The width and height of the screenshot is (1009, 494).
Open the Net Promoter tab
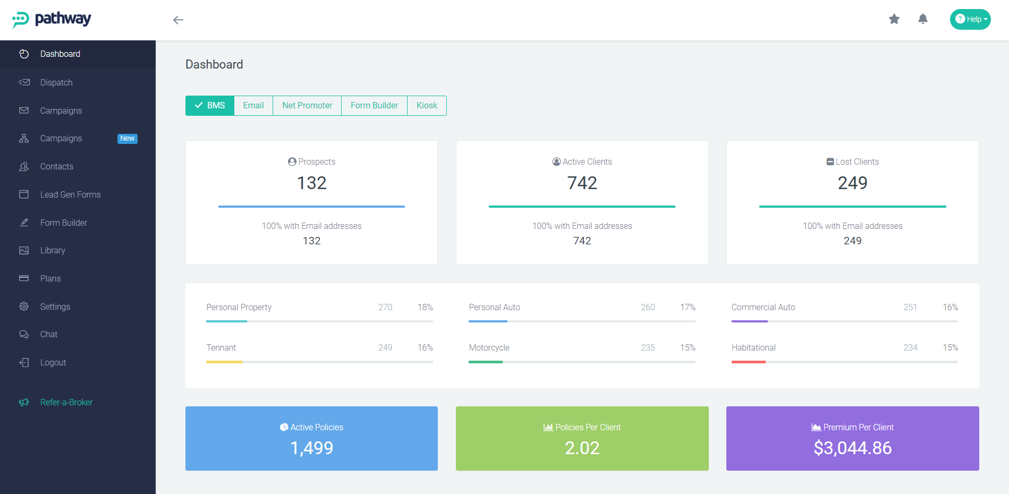click(x=307, y=105)
